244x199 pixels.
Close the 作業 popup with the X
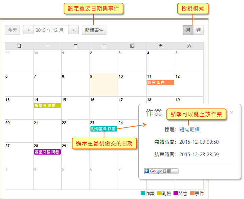click(x=232, y=112)
